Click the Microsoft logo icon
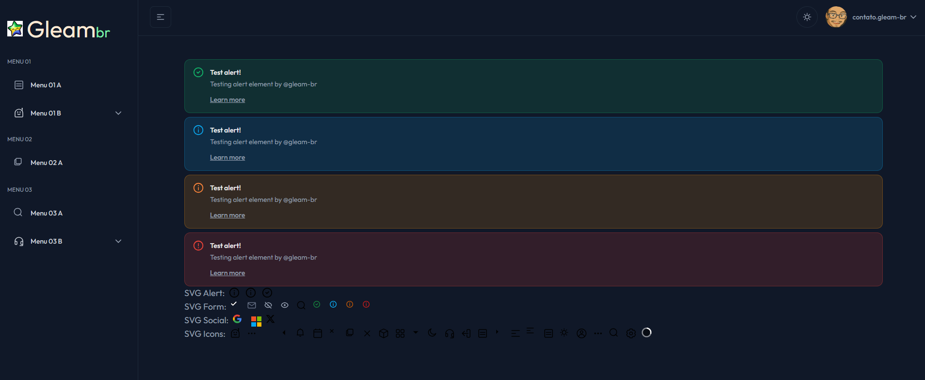This screenshot has width=925, height=380. (256, 321)
